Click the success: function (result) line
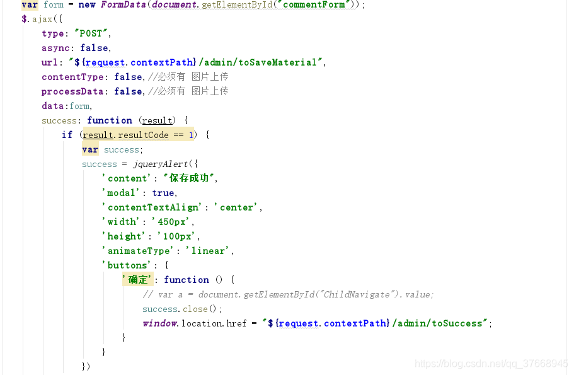This screenshot has height=375, width=574. click(x=115, y=120)
